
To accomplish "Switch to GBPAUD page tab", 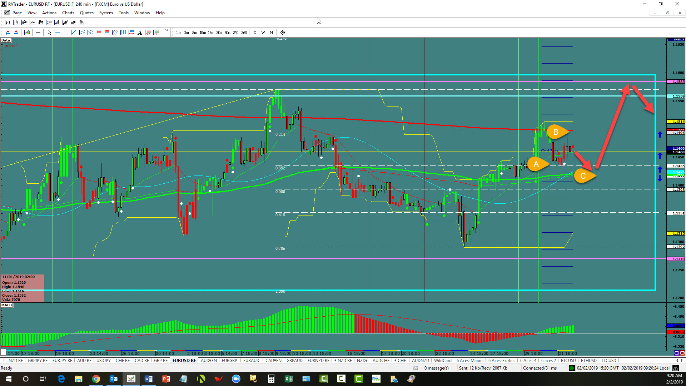I will (294, 360).
